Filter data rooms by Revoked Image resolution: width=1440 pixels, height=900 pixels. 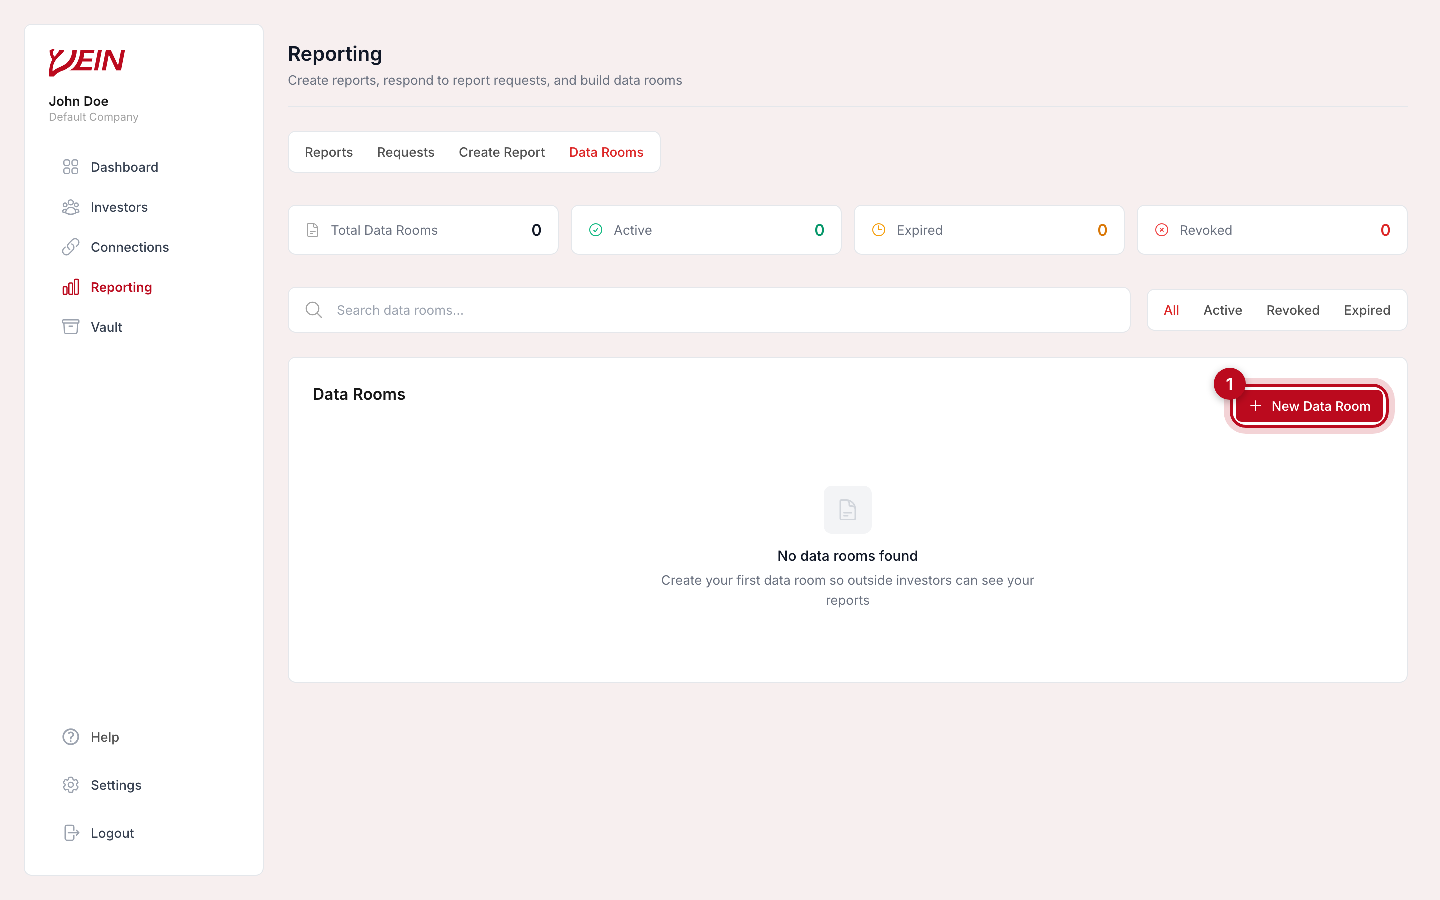1293,310
